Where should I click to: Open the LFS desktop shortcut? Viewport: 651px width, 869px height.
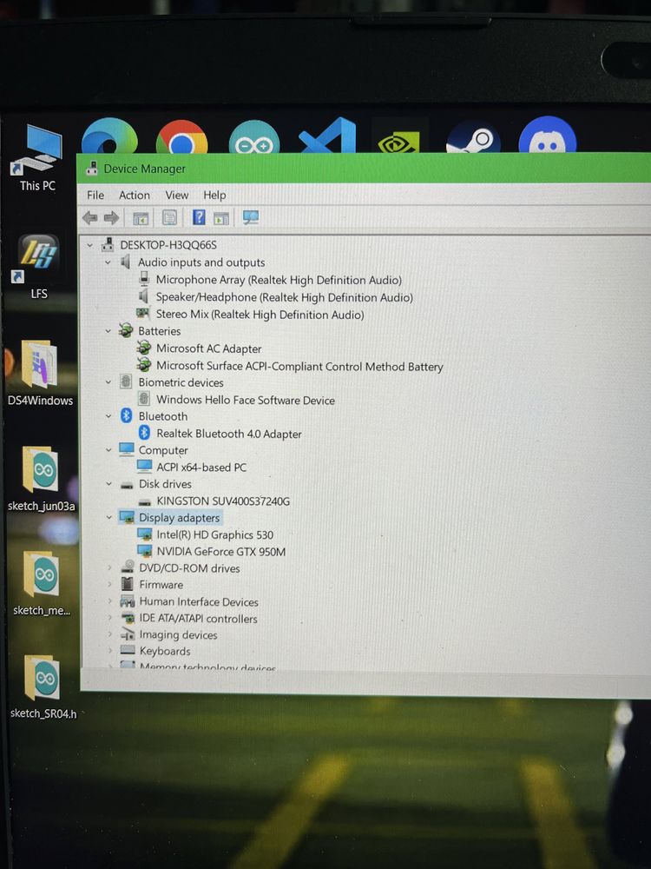38,267
